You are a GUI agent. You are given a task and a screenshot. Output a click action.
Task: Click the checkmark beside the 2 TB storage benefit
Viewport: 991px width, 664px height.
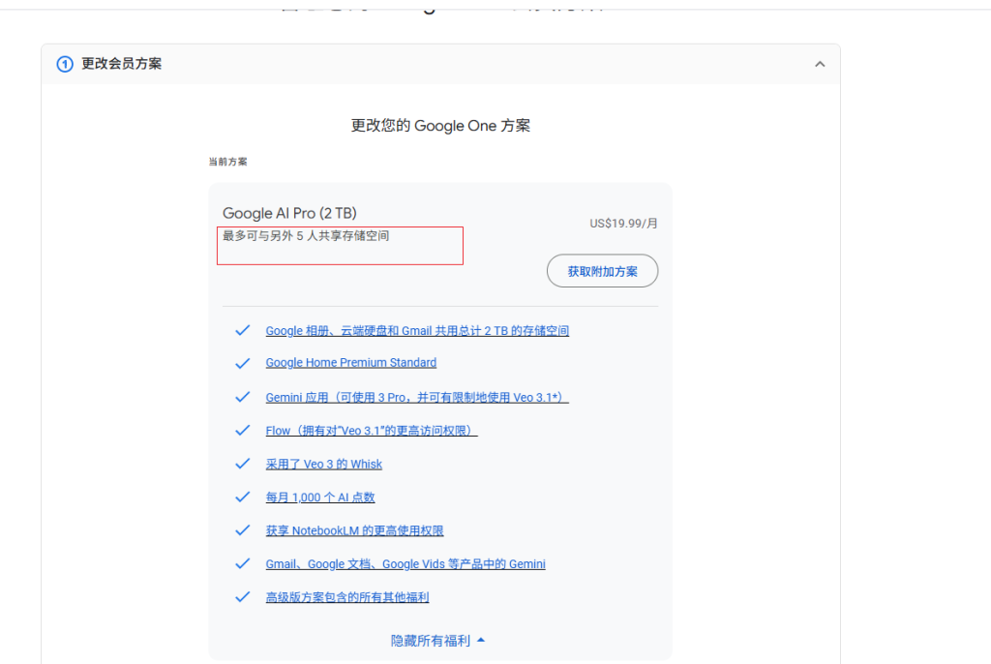tap(242, 330)
